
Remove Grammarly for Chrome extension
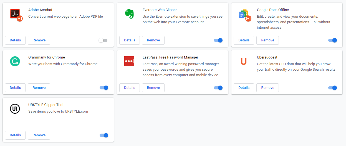tap(39, 88)
